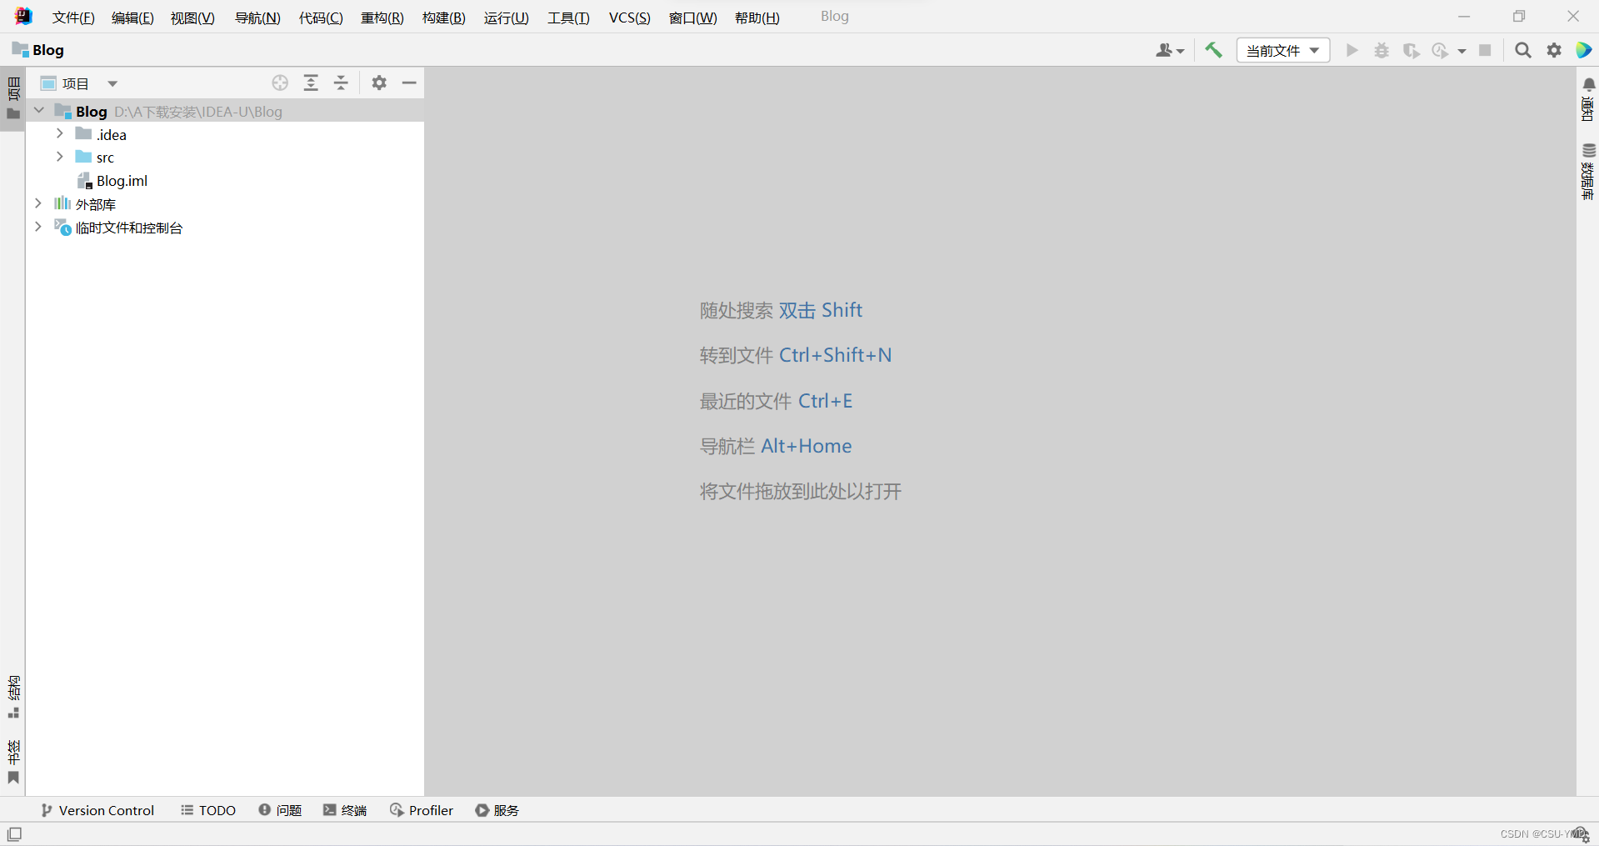Hide the project panel with minus icon
Image resolution: width=1599 pixels, height=846 pixels.
pos(409,83)
